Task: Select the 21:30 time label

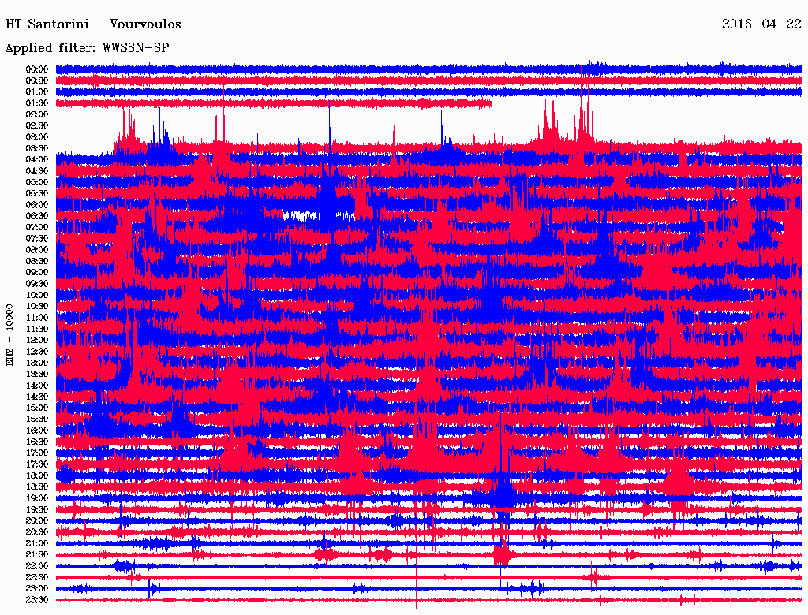Action: pyautogui.click(x=37, y=555)
